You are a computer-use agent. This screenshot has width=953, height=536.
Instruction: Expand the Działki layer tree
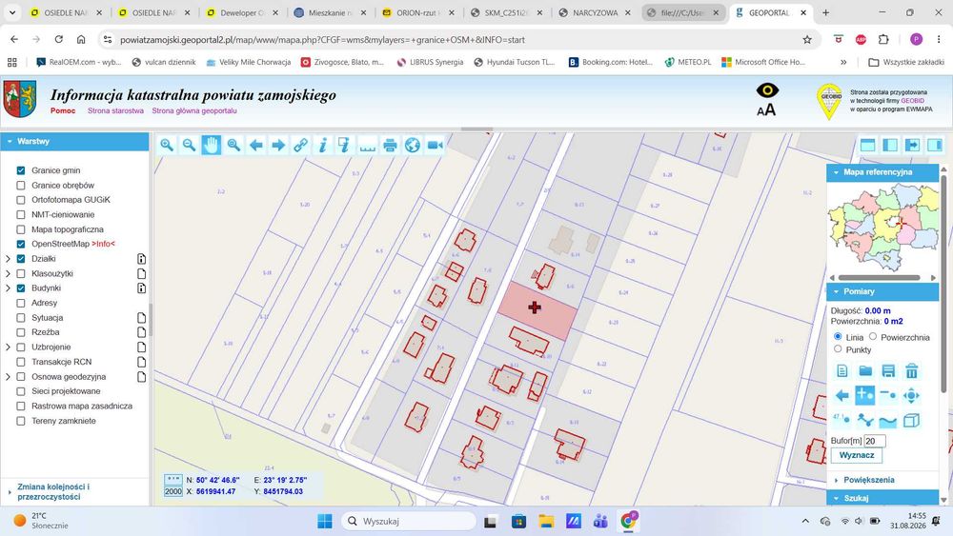pos(8,259)
